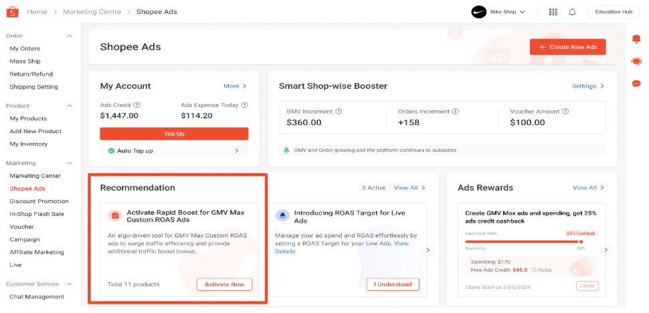649x313 pixels.
Task: Click the Cashback Rate progress bar
Action: point(524,241)
